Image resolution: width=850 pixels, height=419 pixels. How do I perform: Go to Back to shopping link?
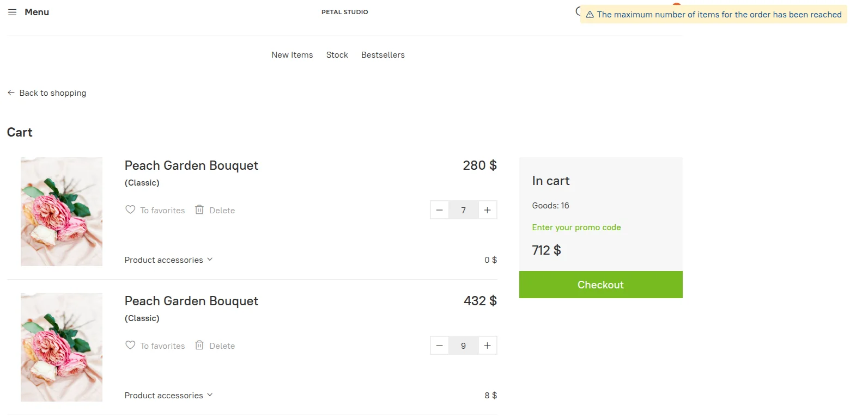(x=53, y=93)
